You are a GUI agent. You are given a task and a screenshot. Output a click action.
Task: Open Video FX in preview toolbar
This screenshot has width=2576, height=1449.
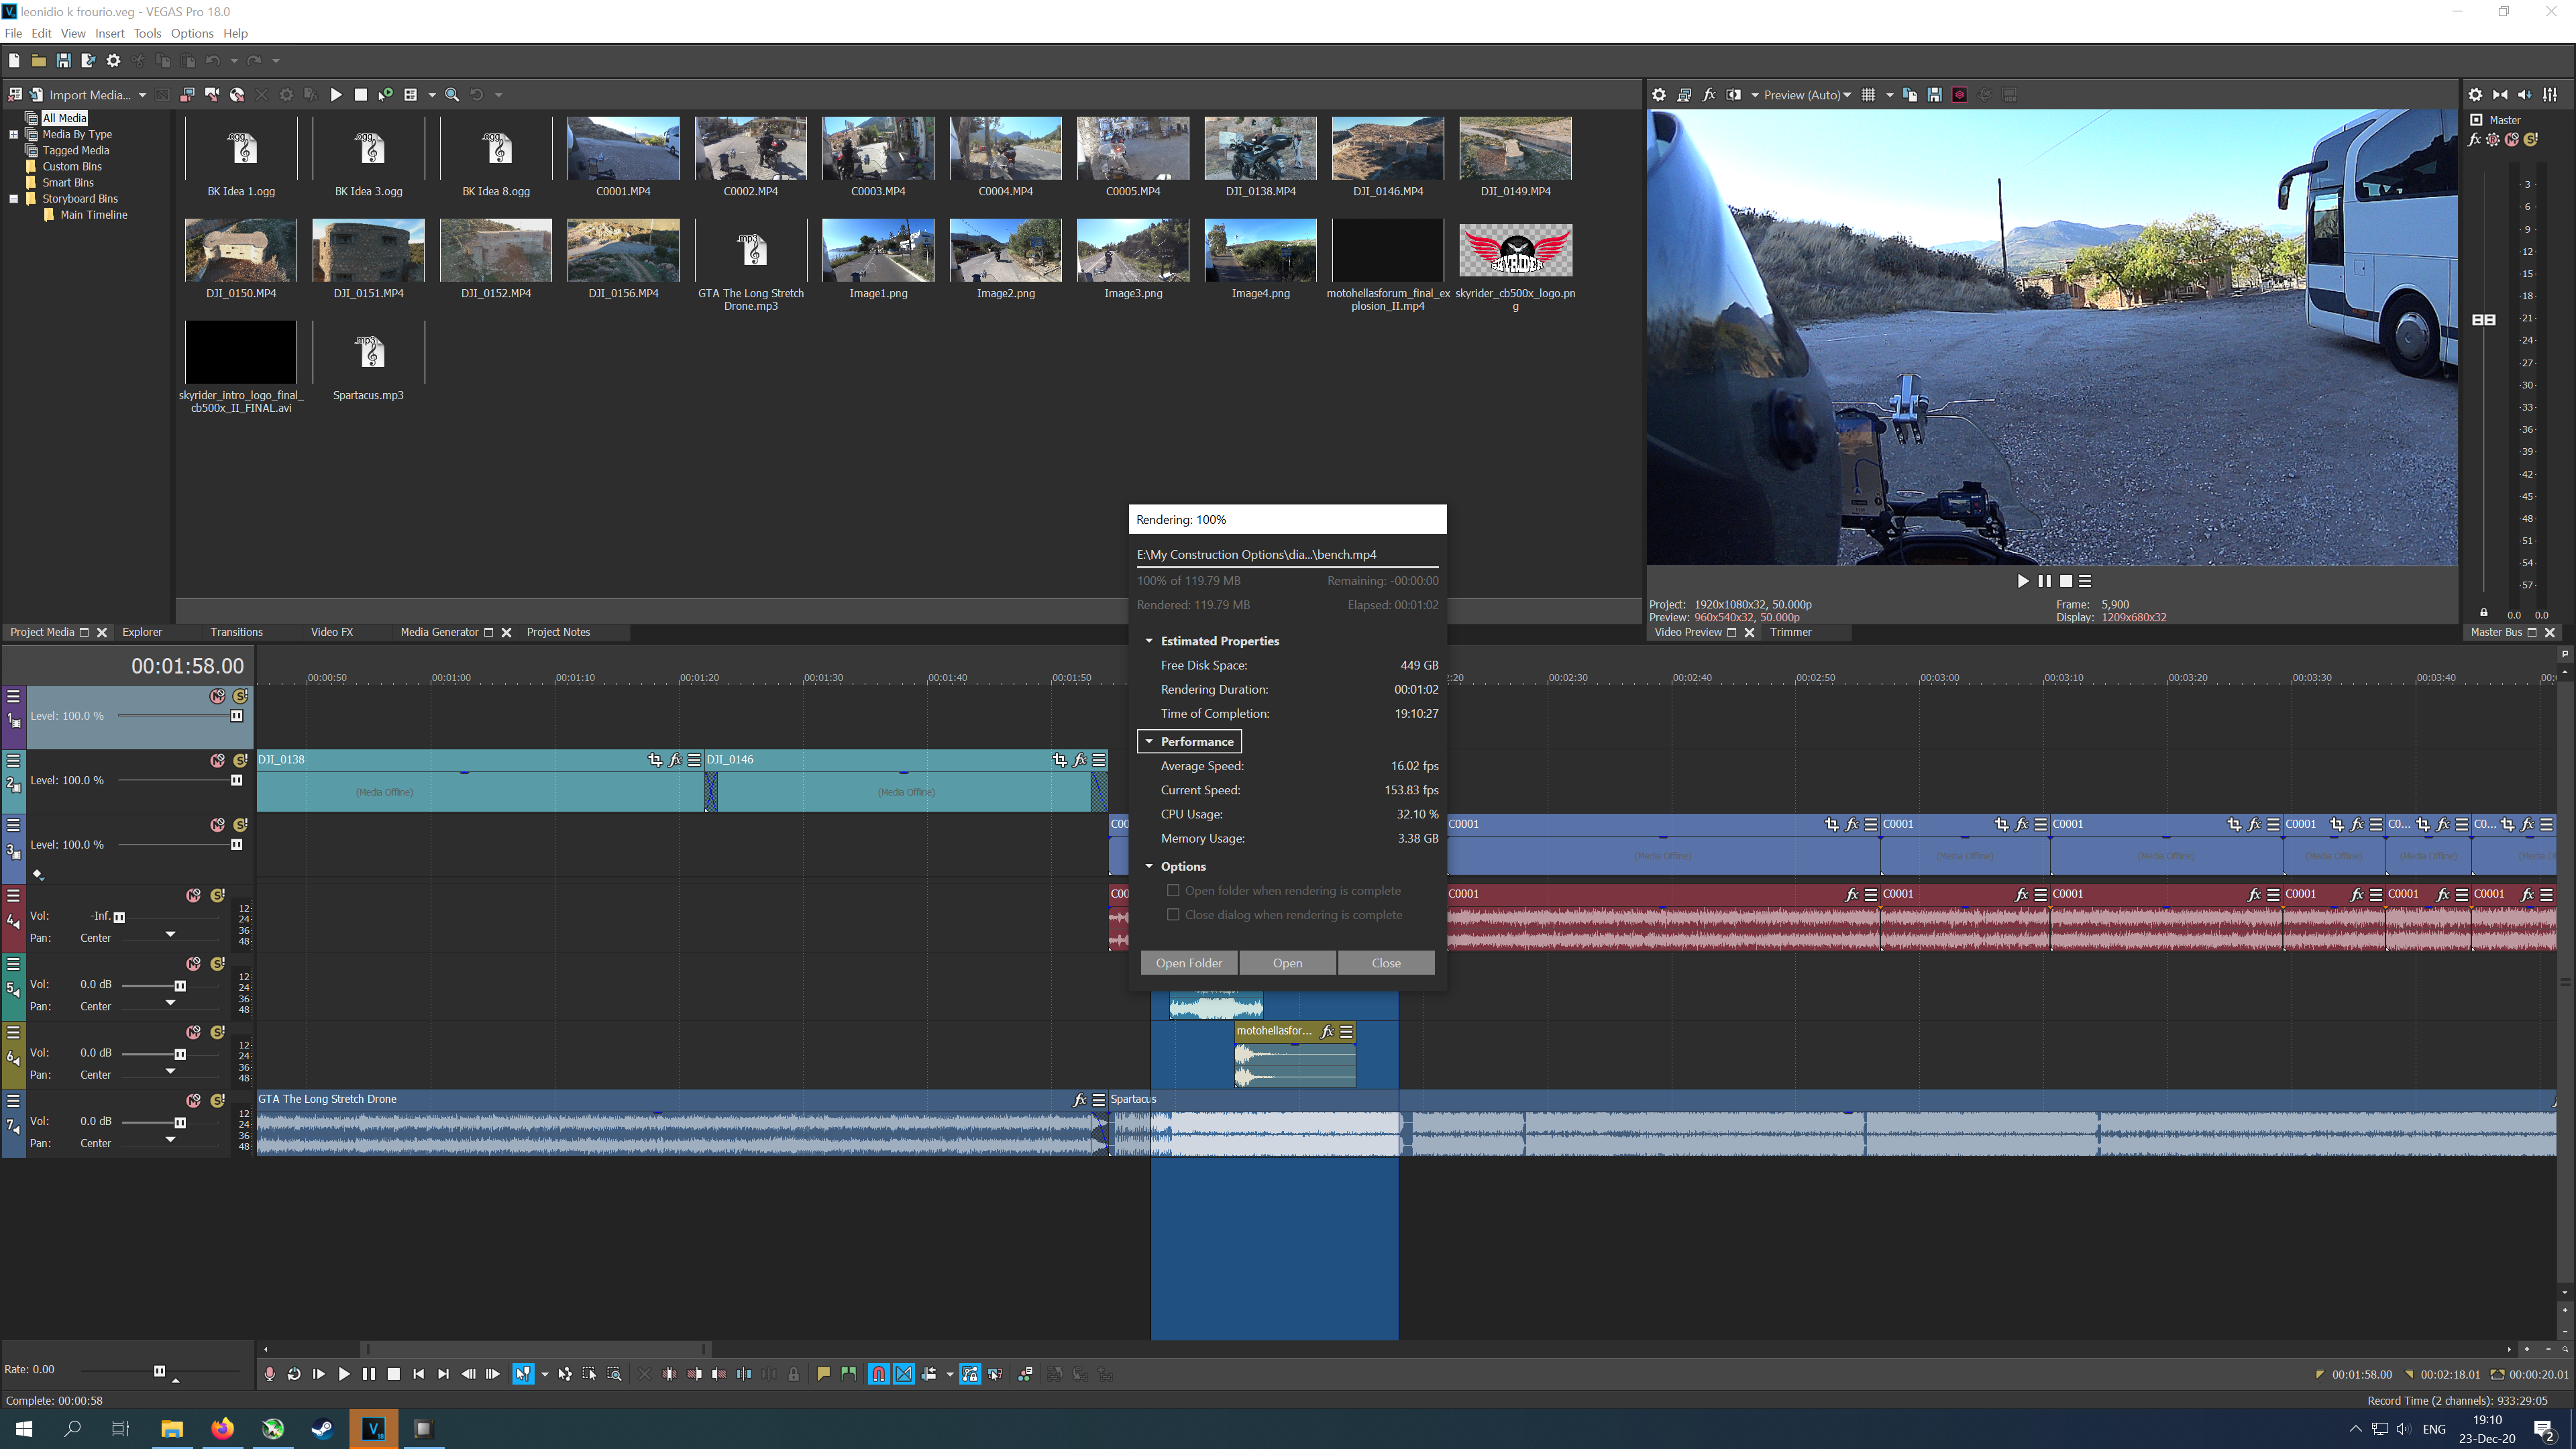pos(1709,95)
